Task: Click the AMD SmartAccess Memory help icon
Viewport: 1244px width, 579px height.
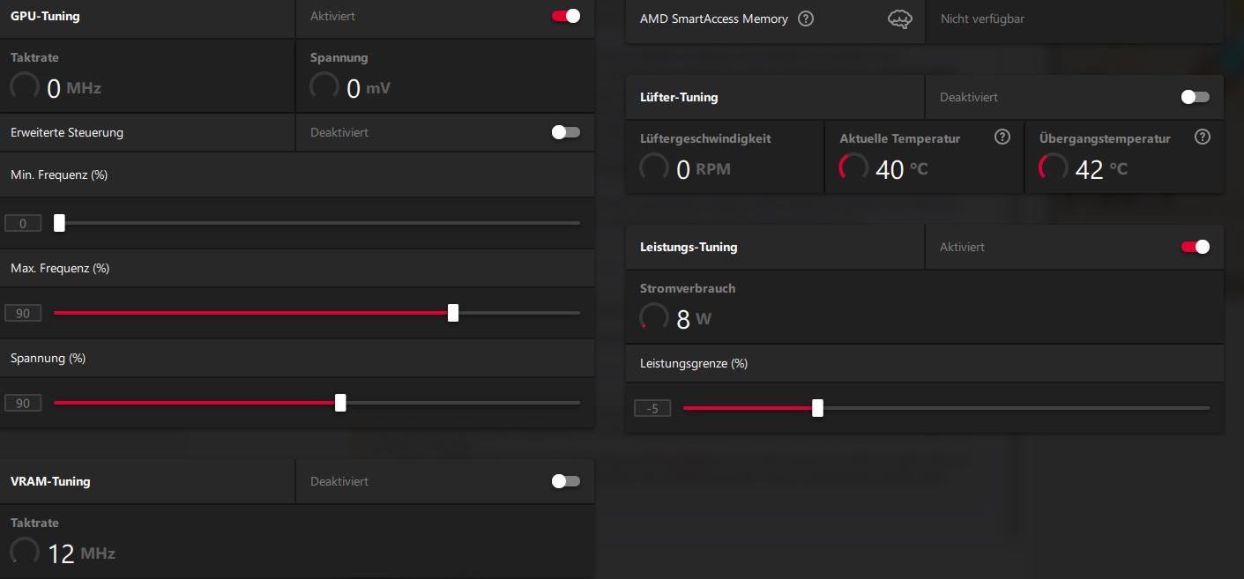Action: point(805,19)
